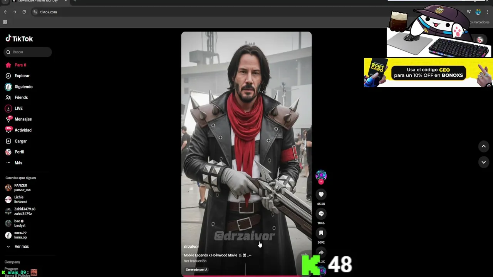Viewport: 493px width, 277px height.
Task: Open the Perfil avatar icon
Action: click(x=8, y=152)
